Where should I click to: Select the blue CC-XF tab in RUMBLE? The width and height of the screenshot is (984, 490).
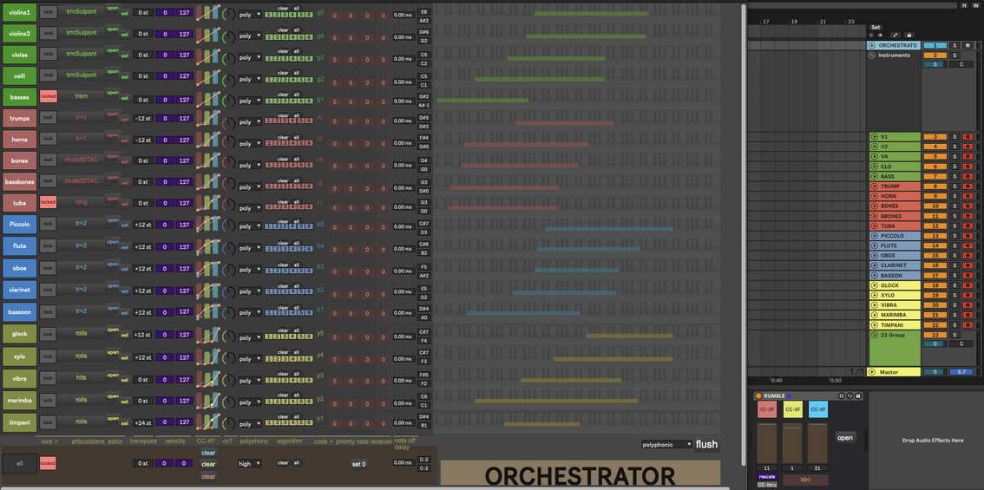[818, 409]
